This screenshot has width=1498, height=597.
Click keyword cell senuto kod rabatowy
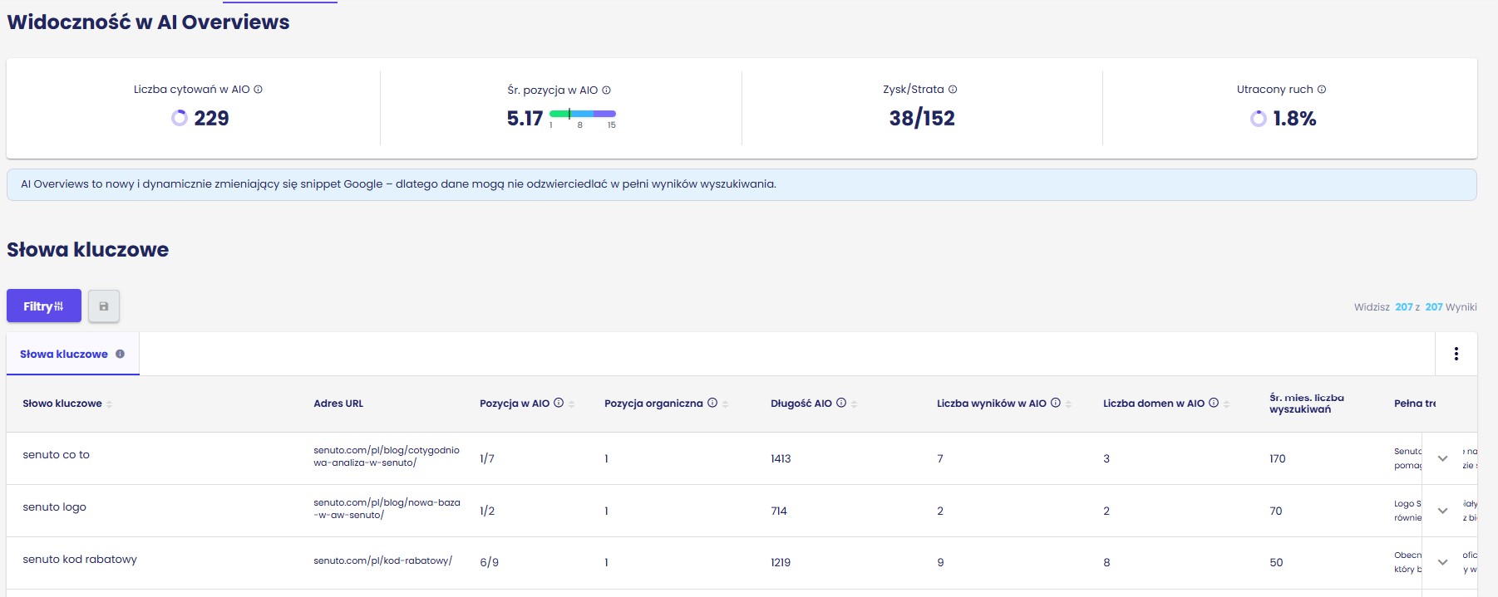tap(80, 560)
